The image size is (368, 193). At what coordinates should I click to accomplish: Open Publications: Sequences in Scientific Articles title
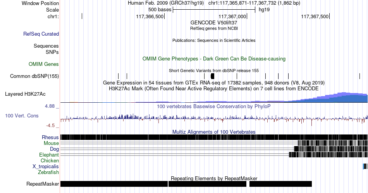(x=214, y=40)
